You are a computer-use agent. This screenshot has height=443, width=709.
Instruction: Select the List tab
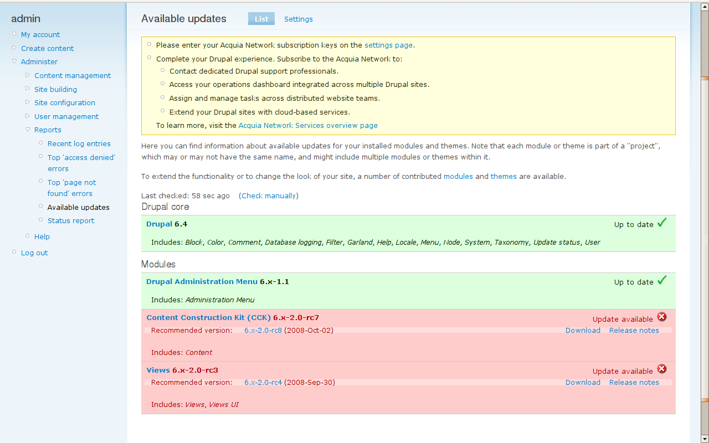coord(261,19)
